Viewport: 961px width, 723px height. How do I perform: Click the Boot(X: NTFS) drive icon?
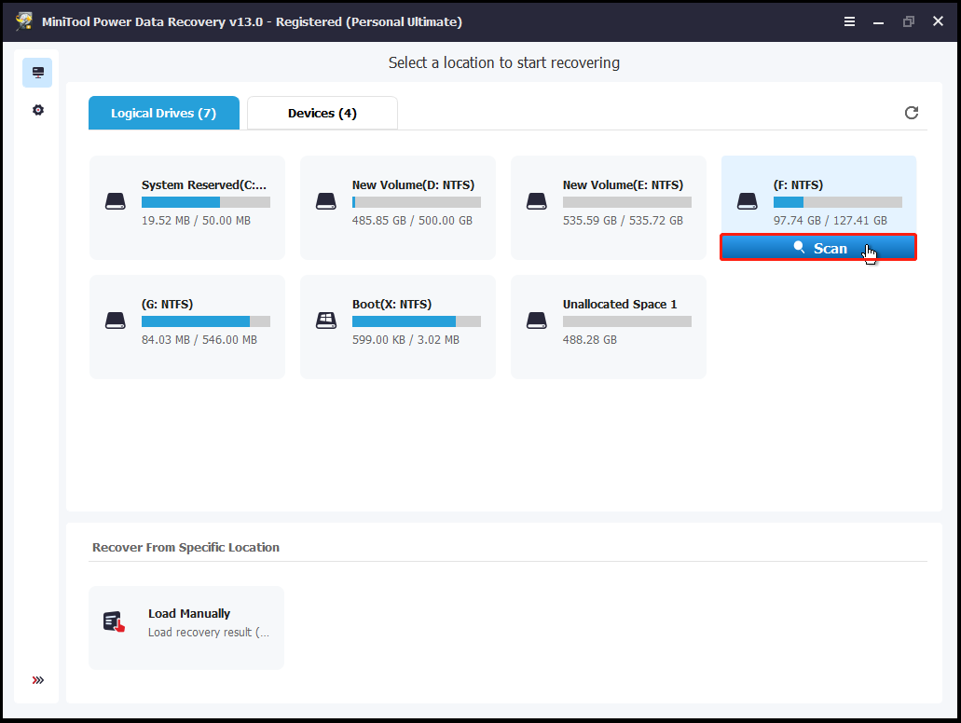pos(326,321)
